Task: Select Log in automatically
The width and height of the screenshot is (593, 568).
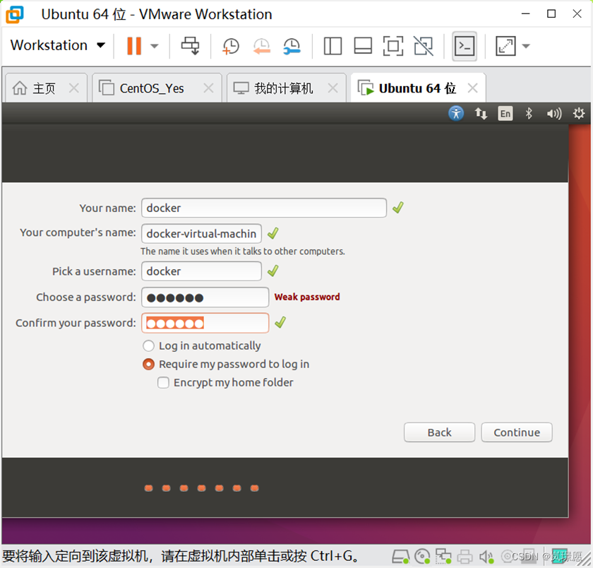Action: point(148,345)
